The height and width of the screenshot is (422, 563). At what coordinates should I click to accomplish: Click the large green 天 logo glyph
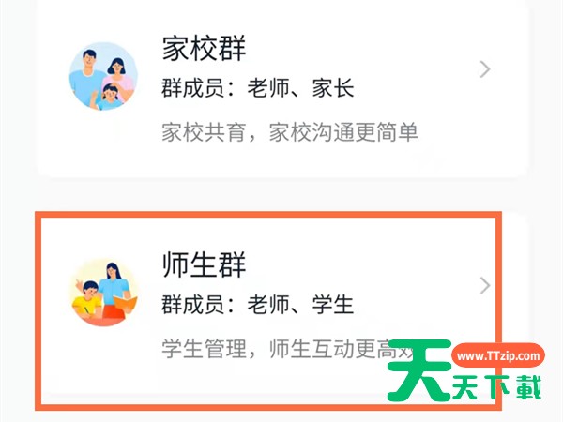(x=419, y=370)
